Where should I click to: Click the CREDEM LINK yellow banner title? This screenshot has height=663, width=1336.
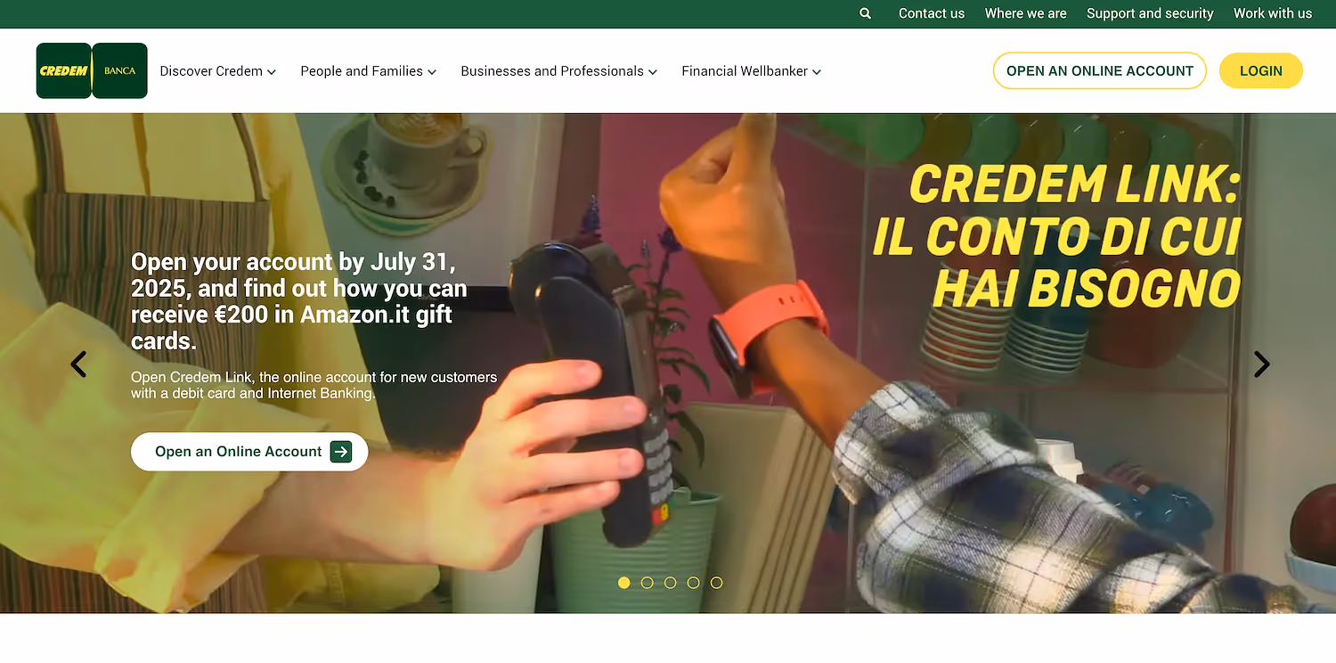coord(1057,236)
